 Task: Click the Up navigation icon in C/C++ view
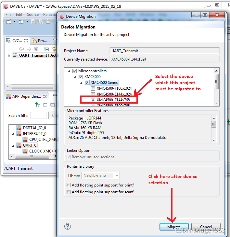36,49
